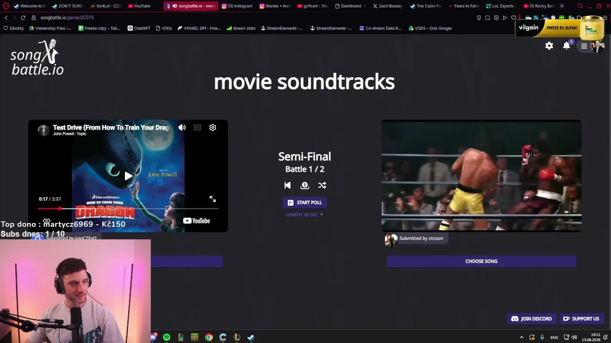Click the Test Drive video title

pos(111,128)
